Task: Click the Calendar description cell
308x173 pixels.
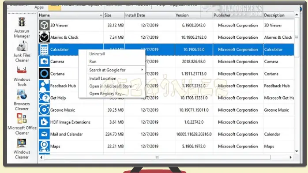Action: point(272,134)
